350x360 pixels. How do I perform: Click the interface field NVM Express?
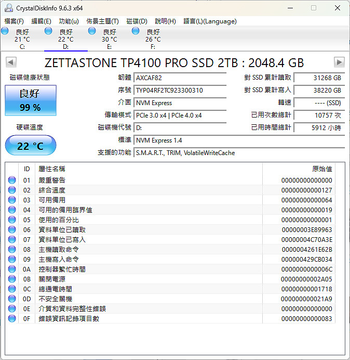(180, 103)
